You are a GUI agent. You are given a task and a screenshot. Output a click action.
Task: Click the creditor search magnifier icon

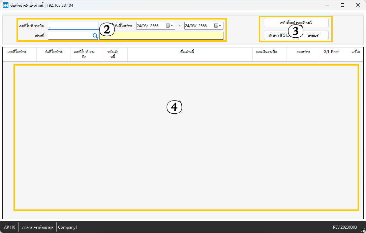[95, 36]
